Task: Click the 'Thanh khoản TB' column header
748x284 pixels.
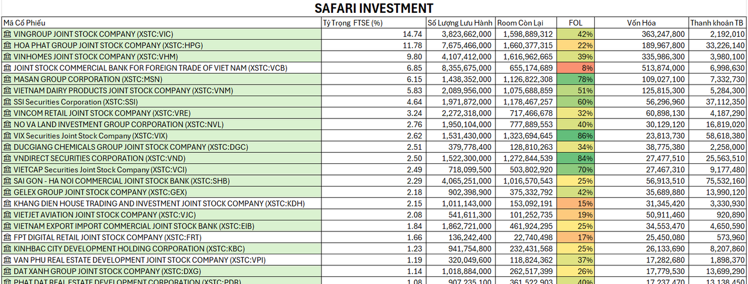Action: point(717,23)
